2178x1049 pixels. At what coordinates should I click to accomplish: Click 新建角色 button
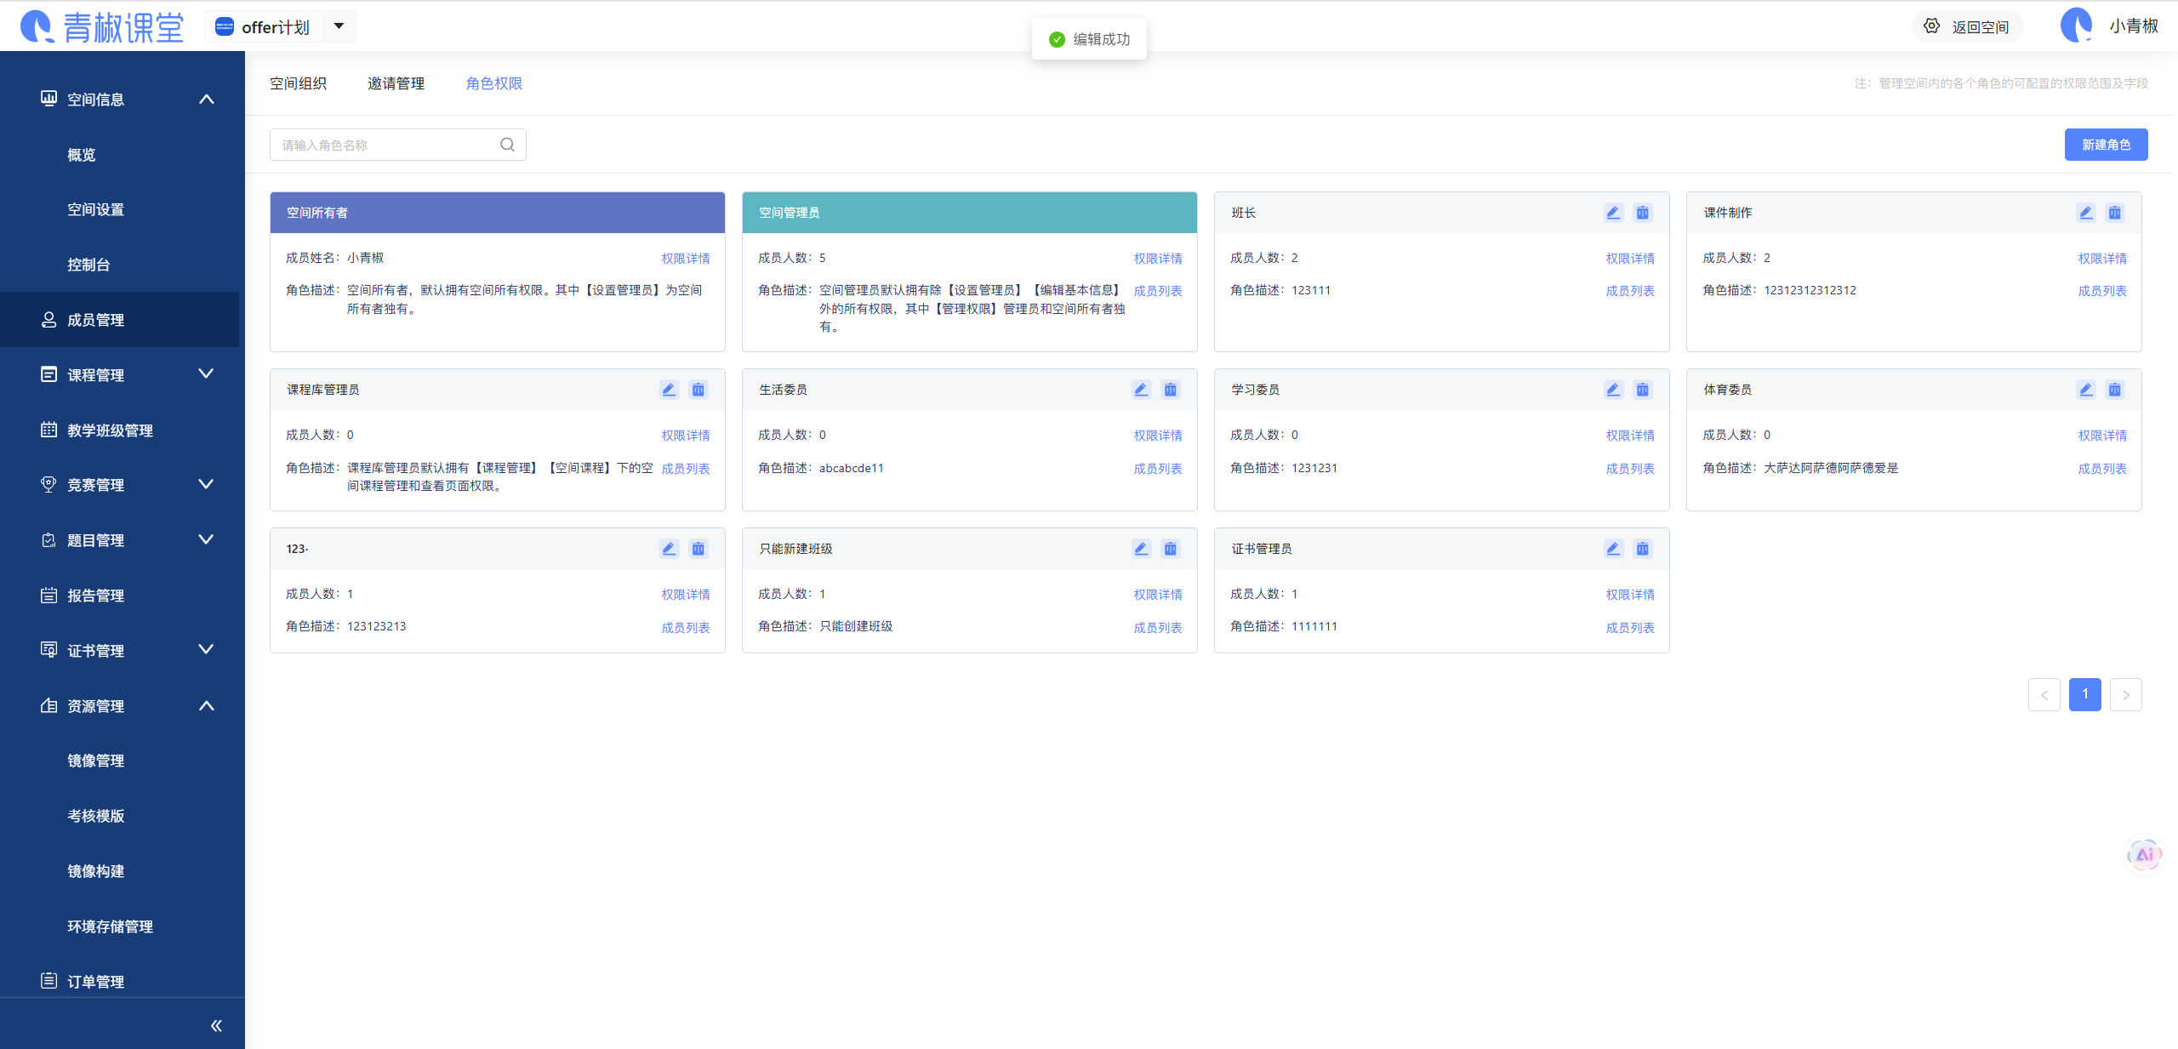click(x=2106, y=145)
